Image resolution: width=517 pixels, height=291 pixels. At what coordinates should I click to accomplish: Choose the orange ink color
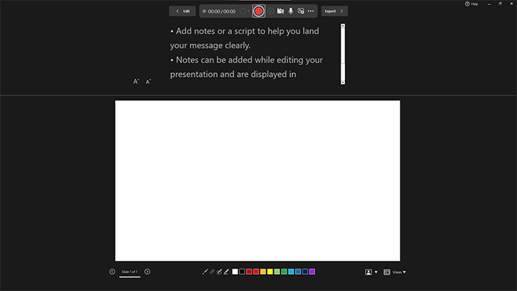coord(263,272)
